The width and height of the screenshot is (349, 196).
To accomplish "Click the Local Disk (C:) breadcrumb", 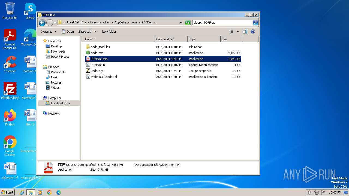I will coord(76,23).
